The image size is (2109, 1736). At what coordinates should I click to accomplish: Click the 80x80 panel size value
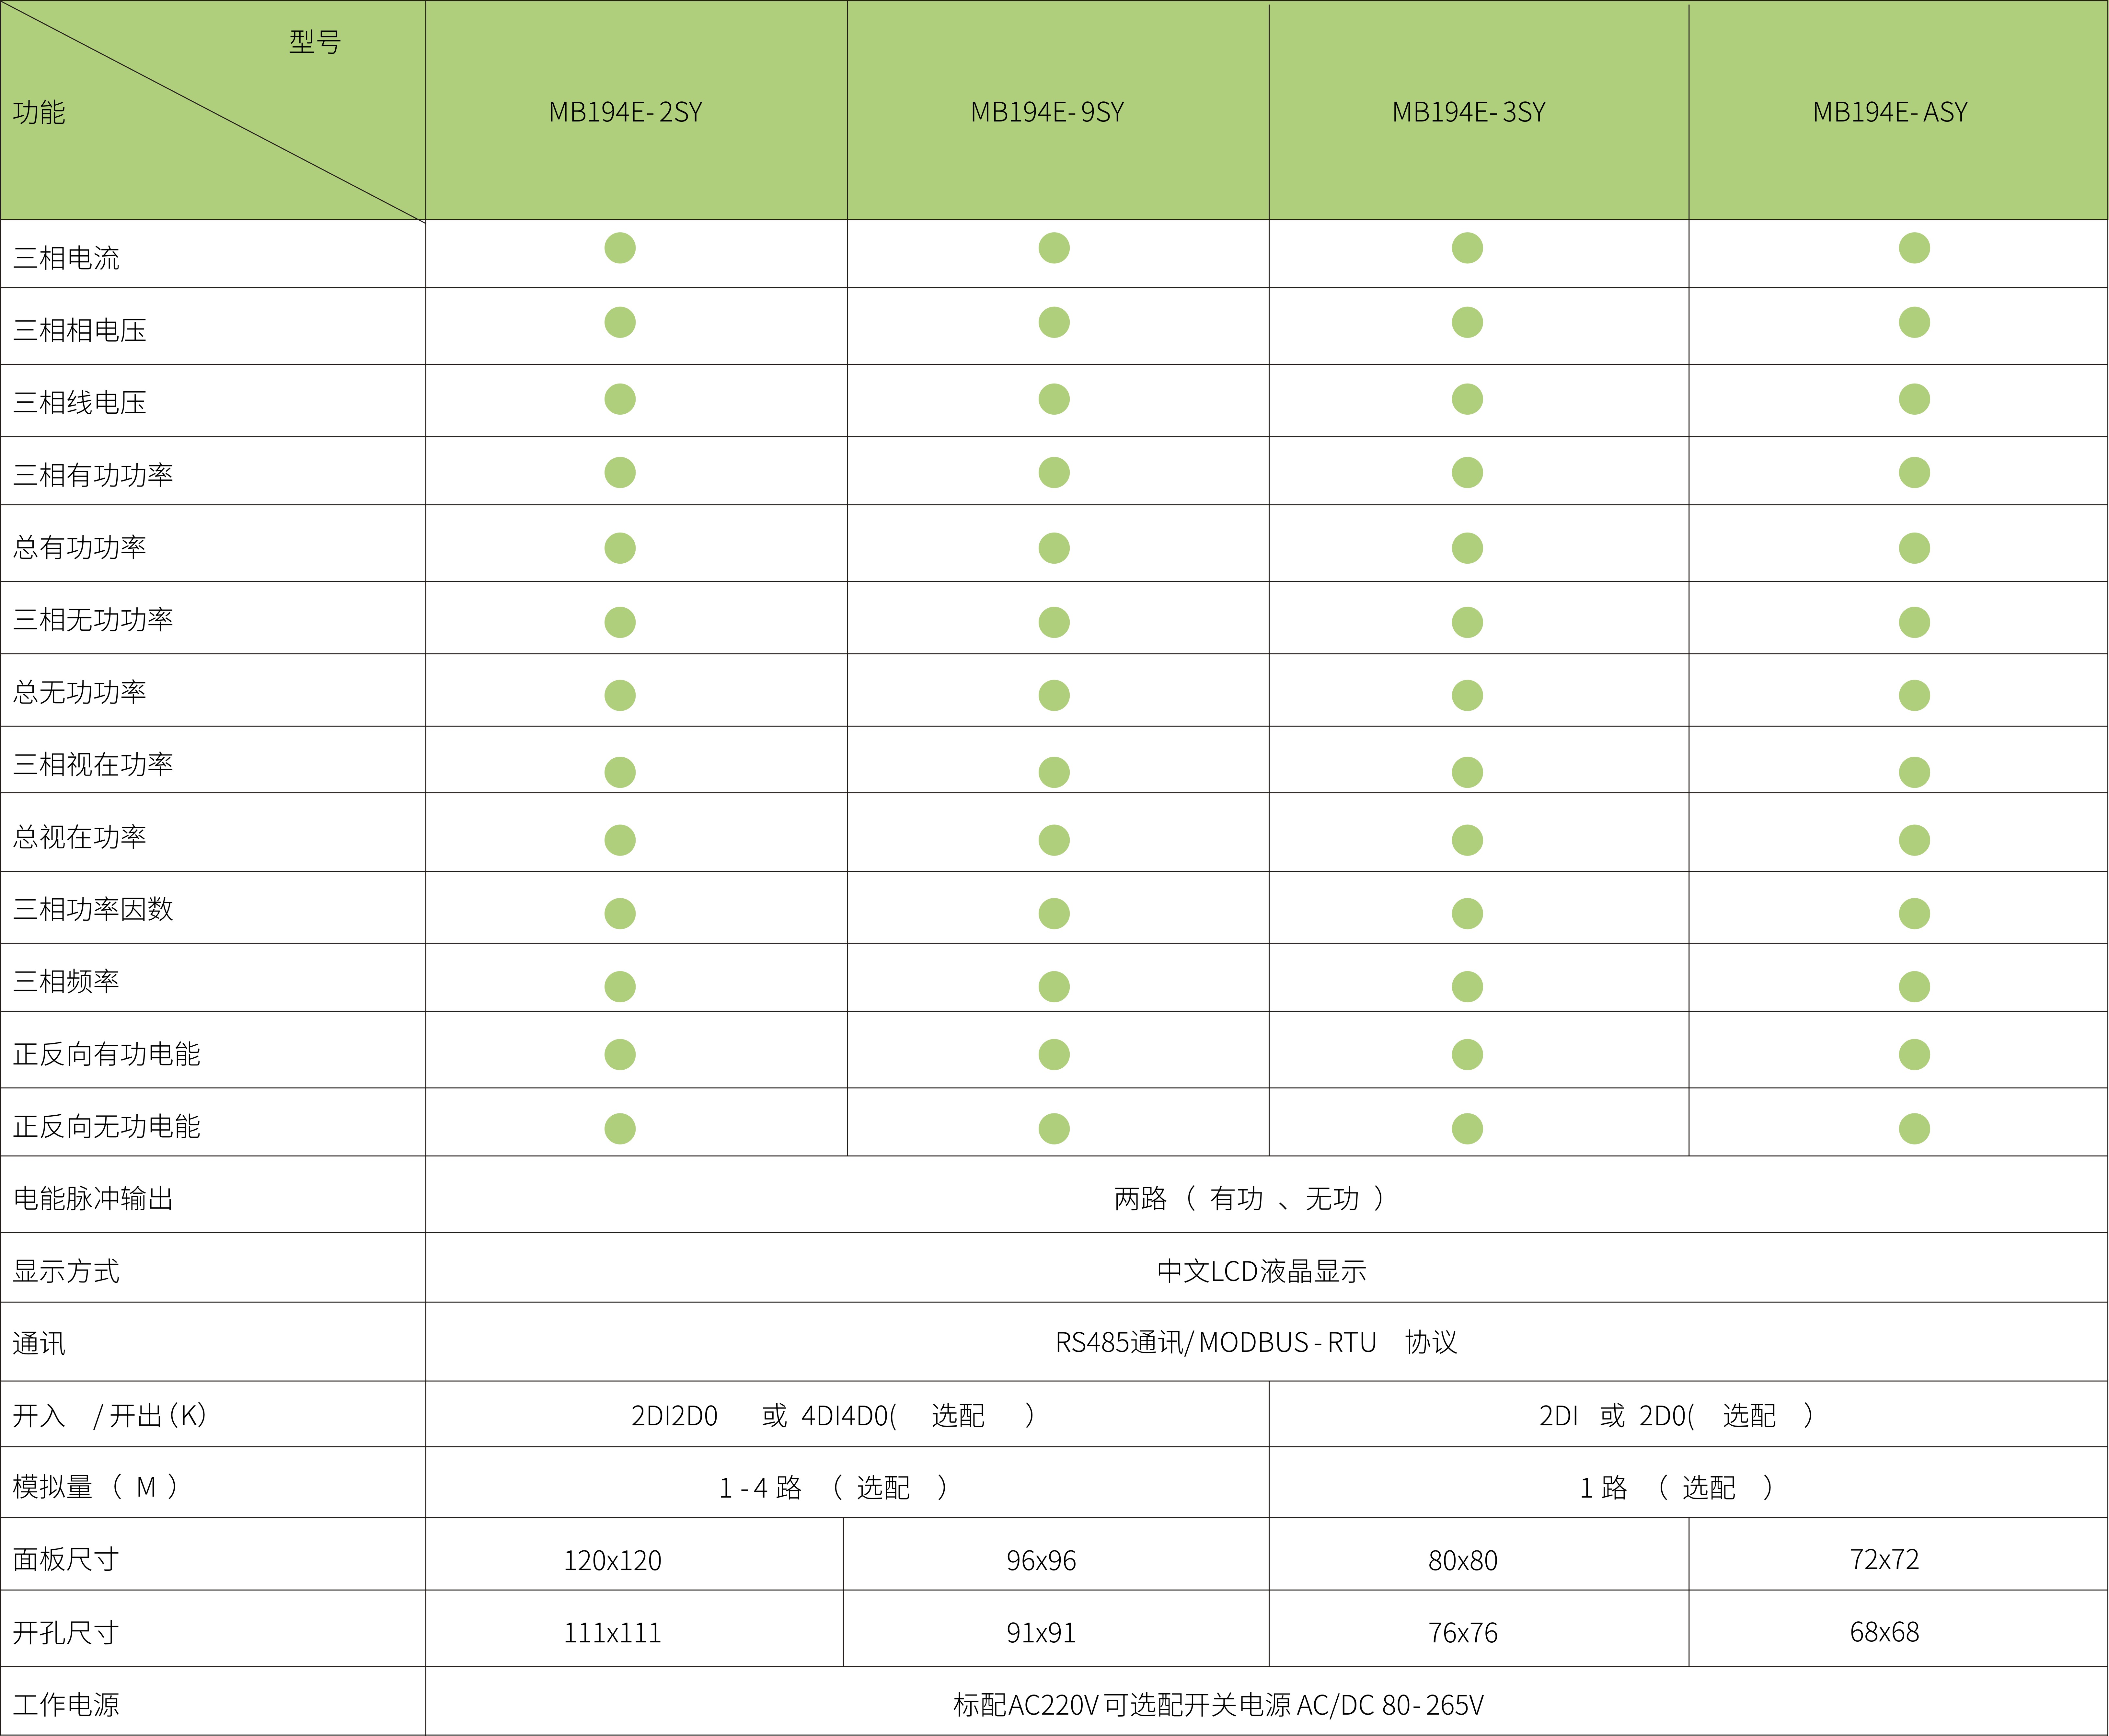click(1463, 1560)
